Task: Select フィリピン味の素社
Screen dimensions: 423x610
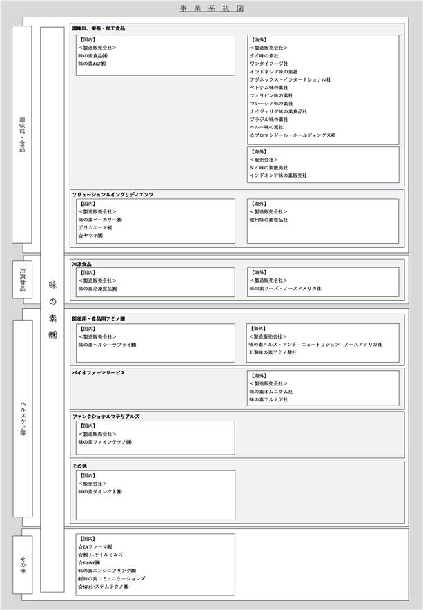Action: [x=271, y=95]
